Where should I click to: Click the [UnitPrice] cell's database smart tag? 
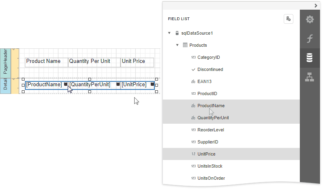click(152, 84)
